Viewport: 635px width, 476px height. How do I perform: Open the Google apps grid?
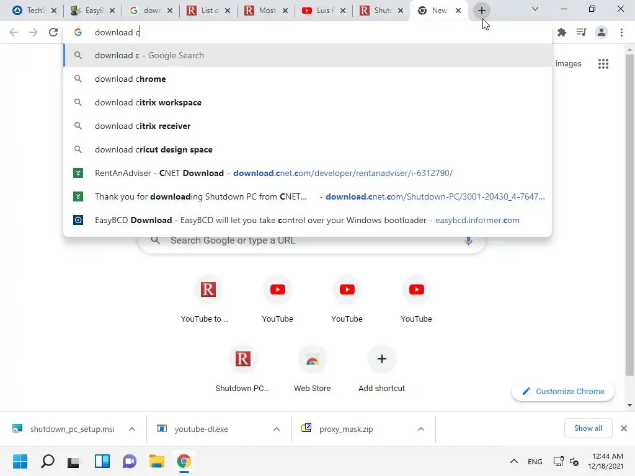click(x=603, y=64)
